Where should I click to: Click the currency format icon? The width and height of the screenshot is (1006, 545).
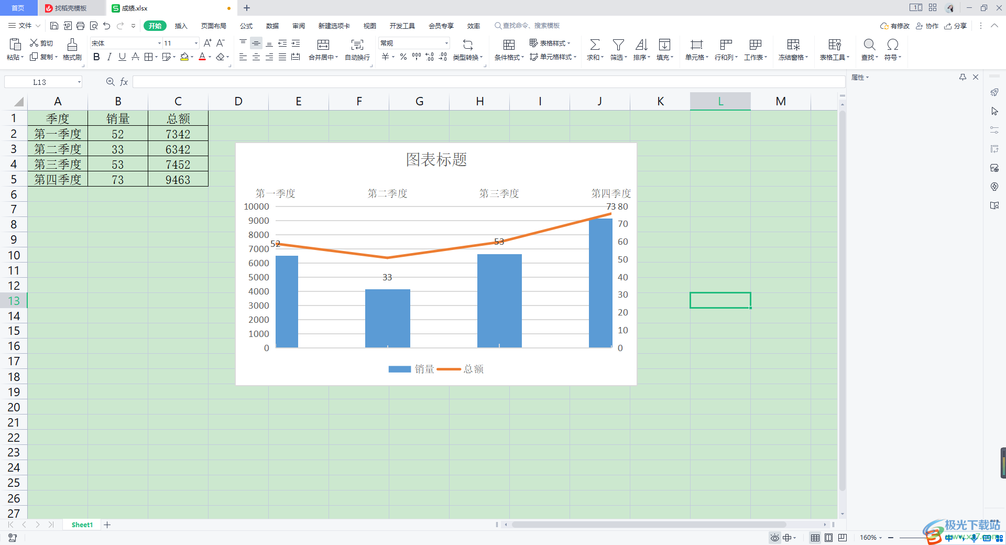click(x=386, y=57)
